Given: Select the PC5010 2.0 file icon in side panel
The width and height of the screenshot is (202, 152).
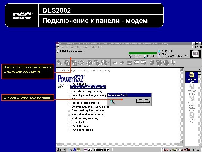Looking at the screenshot, I should tap(192, 78).
